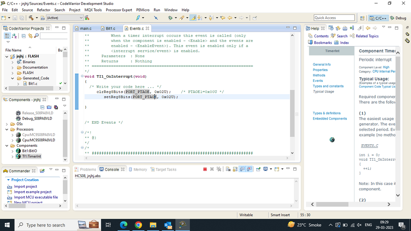
Task: Open the Processor Expert menu
Action: 119,10
